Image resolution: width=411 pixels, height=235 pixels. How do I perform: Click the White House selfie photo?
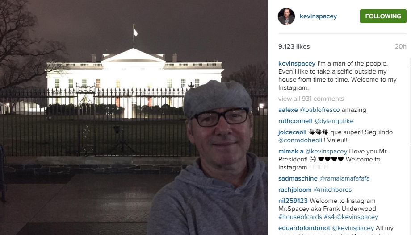pyautogui.click(x=134, y=118)
